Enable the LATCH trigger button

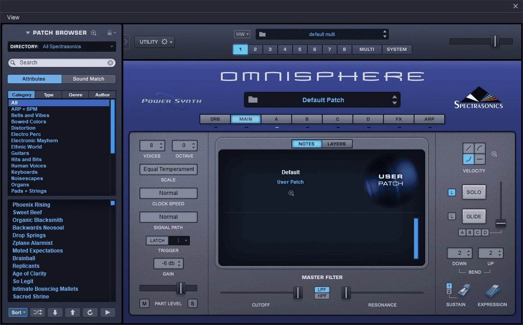point(157,240)
